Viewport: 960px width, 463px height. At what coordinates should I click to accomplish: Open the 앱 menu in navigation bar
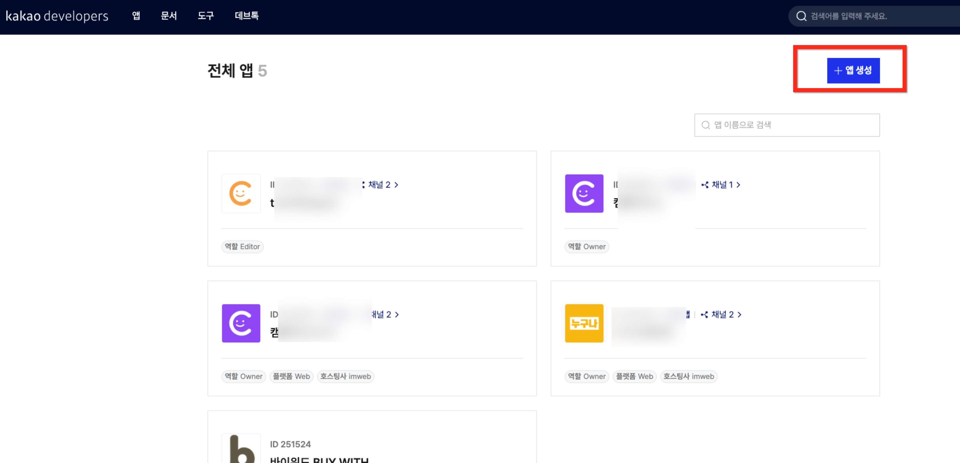pyautogui.click(x=136, y=16)
